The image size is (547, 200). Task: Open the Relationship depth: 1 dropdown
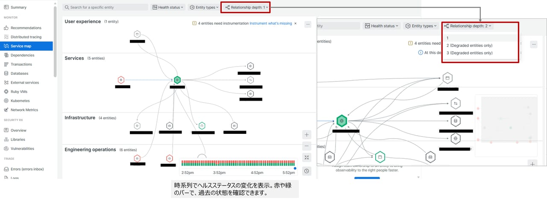(246, 7)
